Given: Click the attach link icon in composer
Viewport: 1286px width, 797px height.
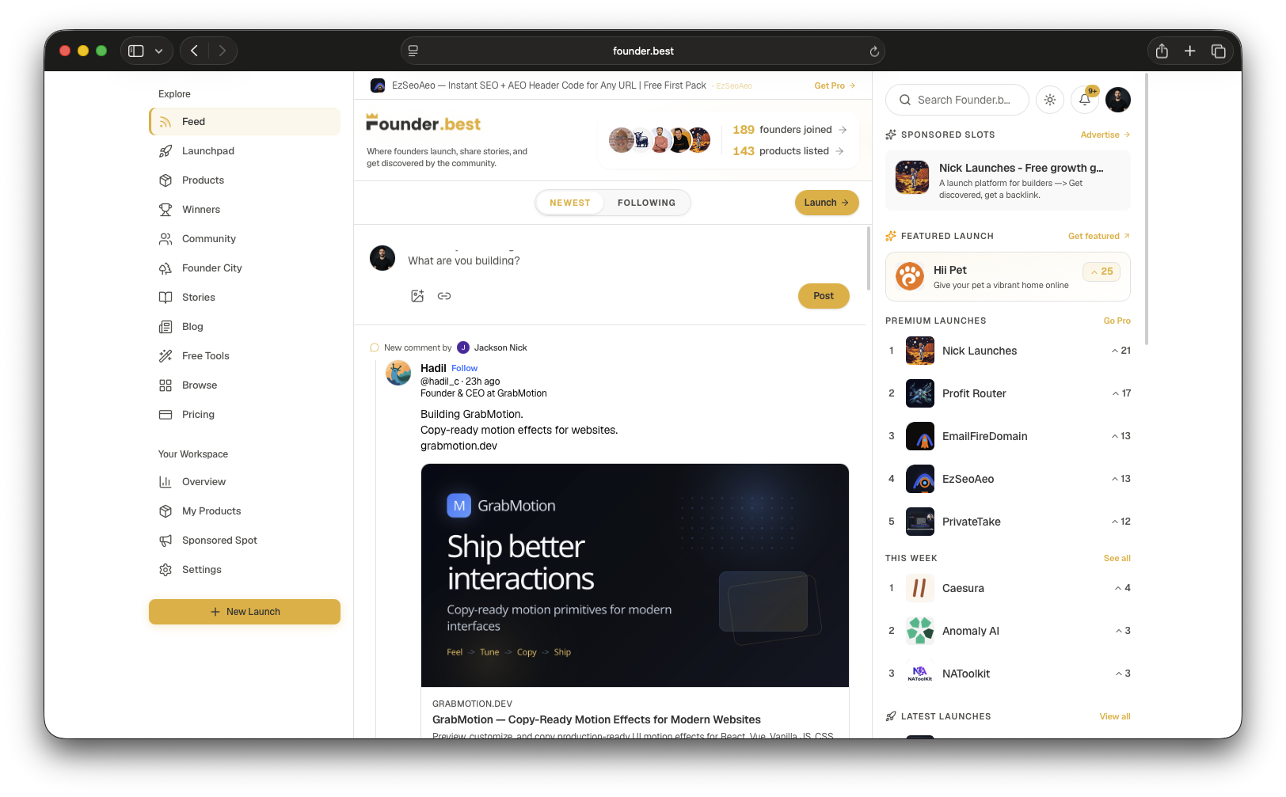Looking at the screenshot, I should click(x=444, y=296).
